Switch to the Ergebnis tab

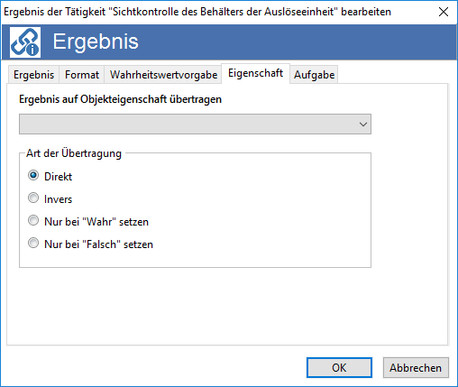point(33,75)
